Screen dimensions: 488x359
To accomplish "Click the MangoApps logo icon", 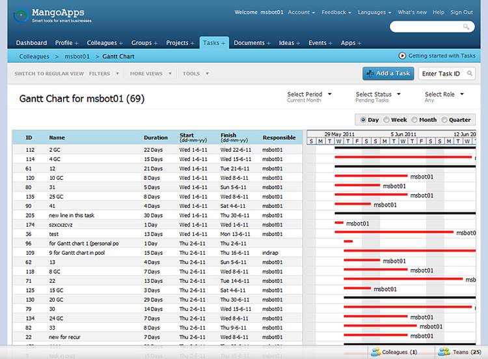I will click(x=21, y=14).
